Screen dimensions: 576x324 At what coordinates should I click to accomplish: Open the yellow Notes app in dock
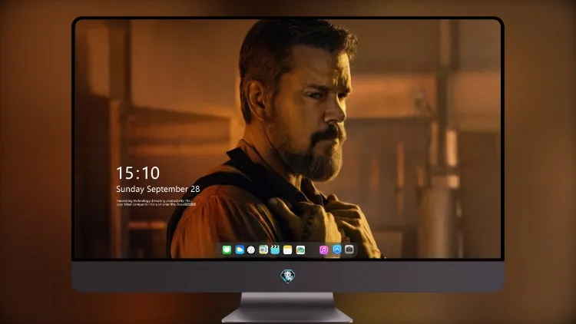[x=288, y=250]
